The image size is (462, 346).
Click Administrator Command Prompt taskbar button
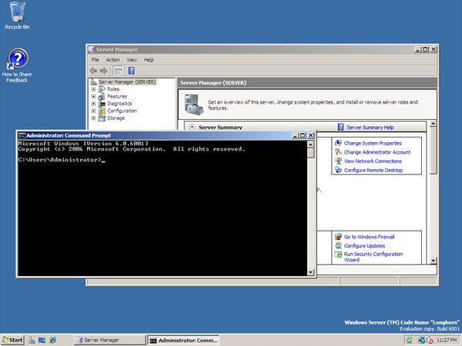(183, 340)
